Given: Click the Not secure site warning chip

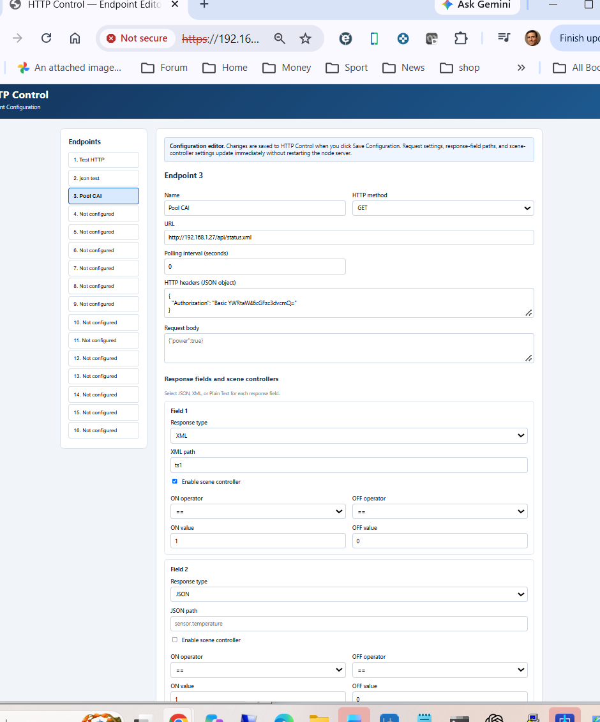Looking at the screenshot, I should click(x=137, y=38).
